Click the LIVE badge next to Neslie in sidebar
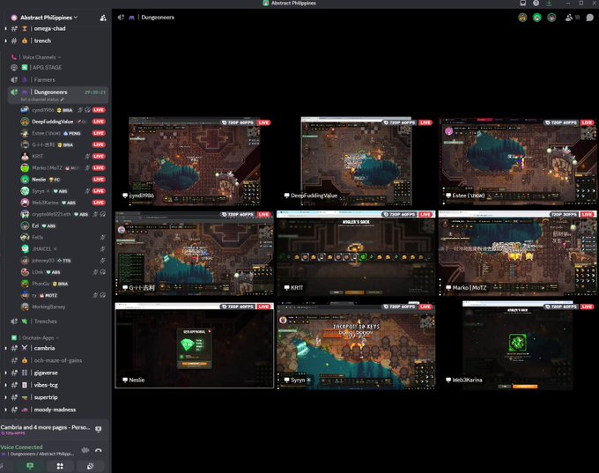The height and width of the screenshot is (473, 599). [x=99, y=179]
